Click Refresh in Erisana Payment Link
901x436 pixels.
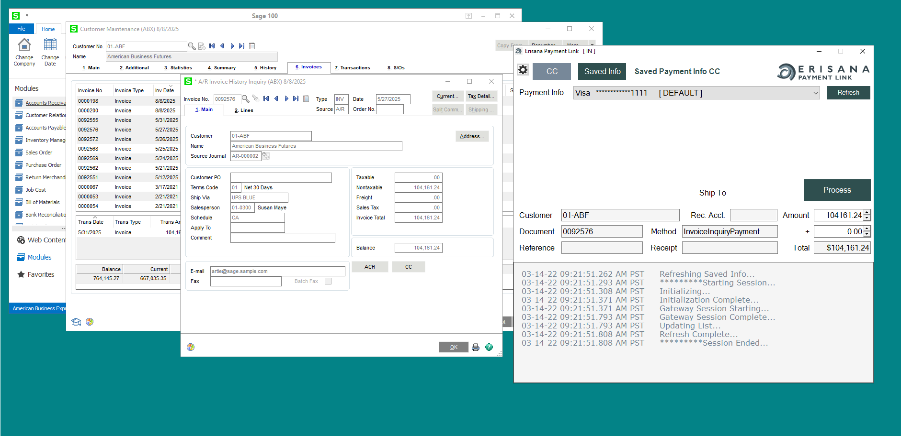coord(848,93)
